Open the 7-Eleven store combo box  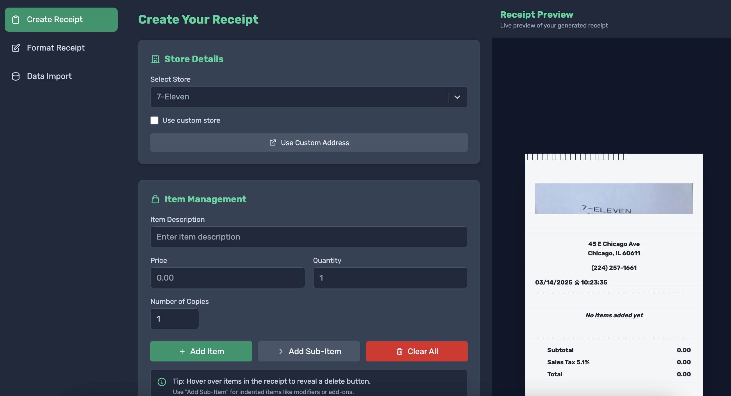[309, 97]
